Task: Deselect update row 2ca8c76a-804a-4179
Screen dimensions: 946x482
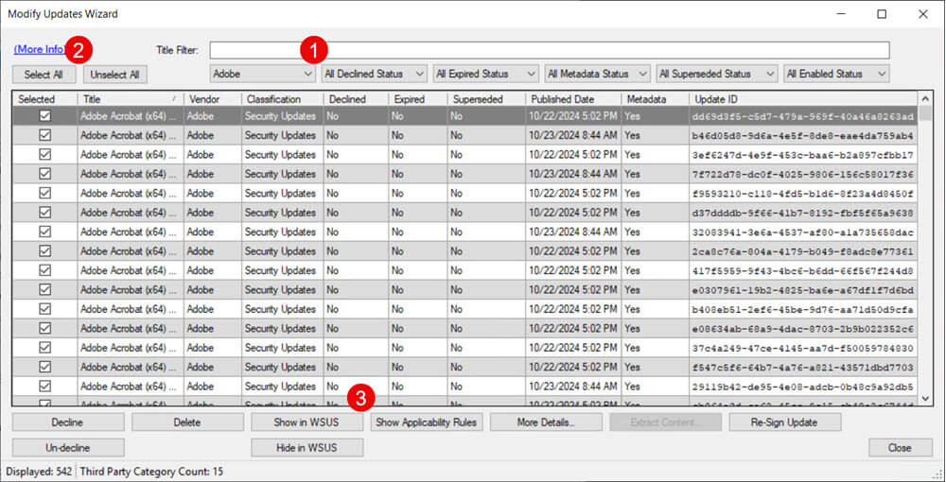Action: pos(45,250)
